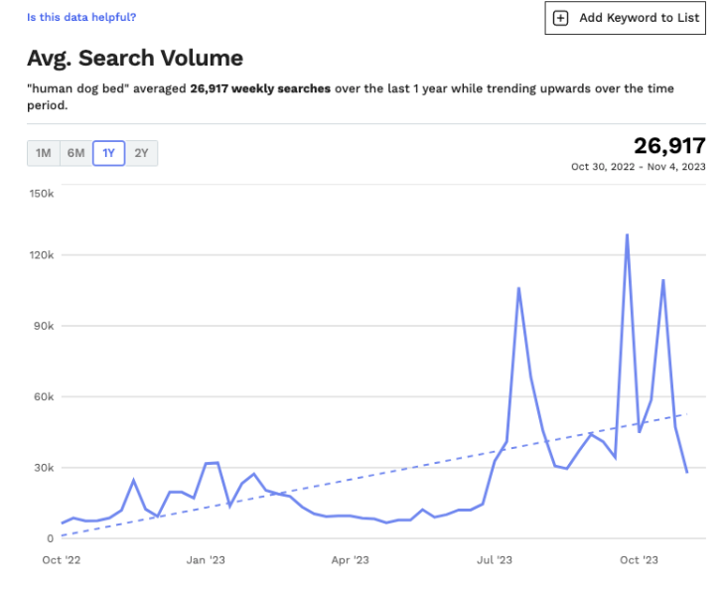Select the 6M time range tab
Screen dimensions: 724x593
75,153
